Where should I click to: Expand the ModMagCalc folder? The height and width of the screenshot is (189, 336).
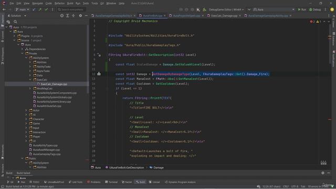(30, 89)
